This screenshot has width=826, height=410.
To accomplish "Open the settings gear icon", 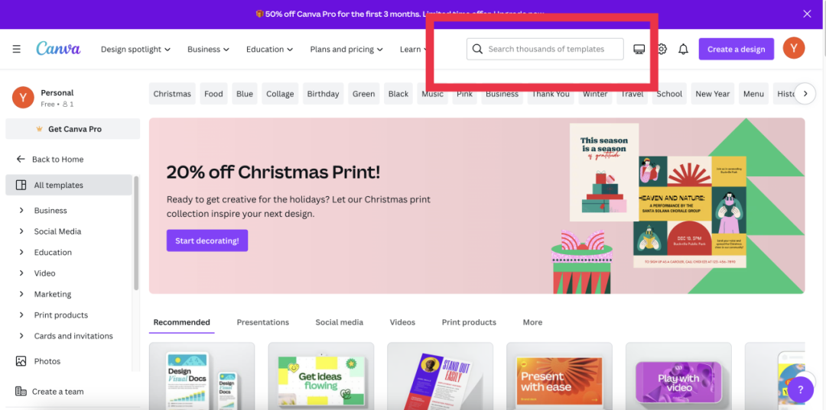I will 662,50.
